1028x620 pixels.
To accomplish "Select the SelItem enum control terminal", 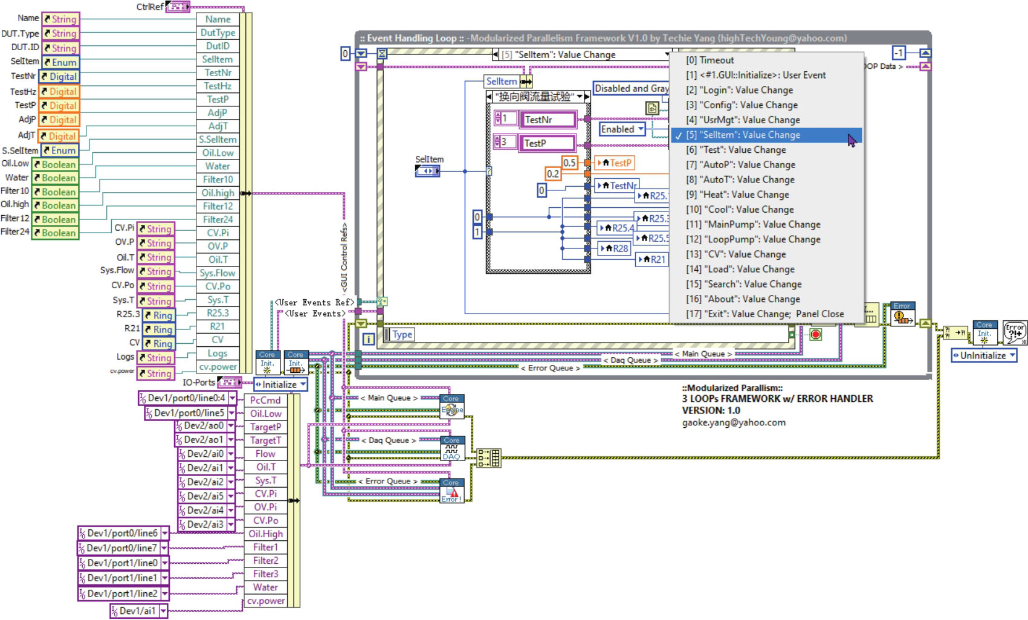I will pyautogui.click(x=427, y=171).
